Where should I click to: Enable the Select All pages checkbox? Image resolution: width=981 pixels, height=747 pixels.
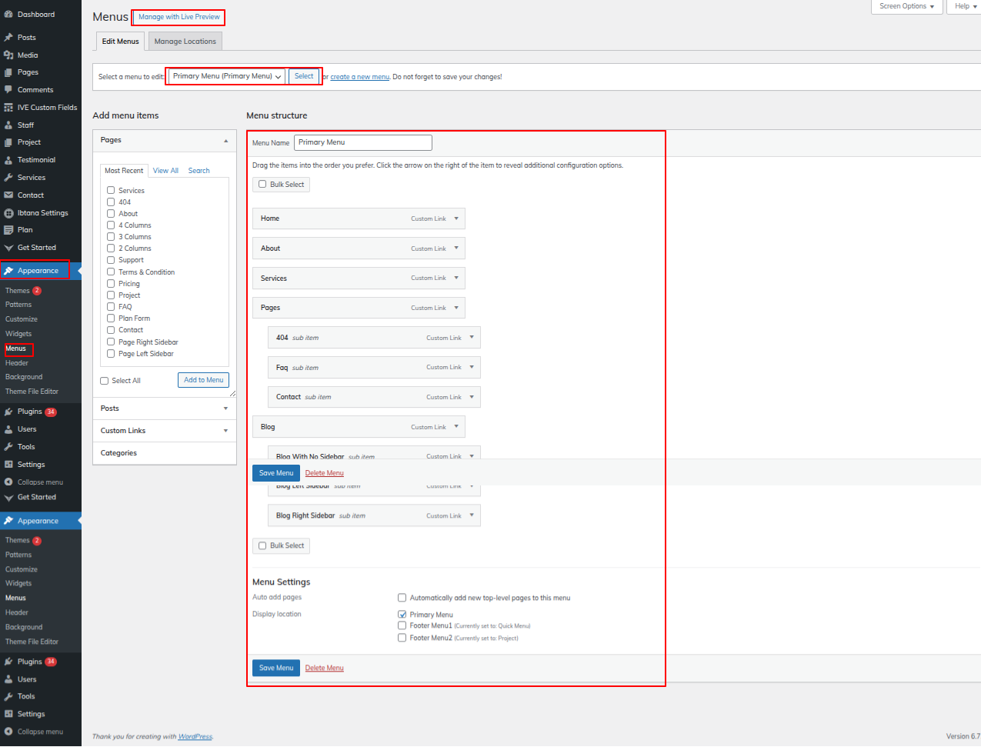click(105, 381)
